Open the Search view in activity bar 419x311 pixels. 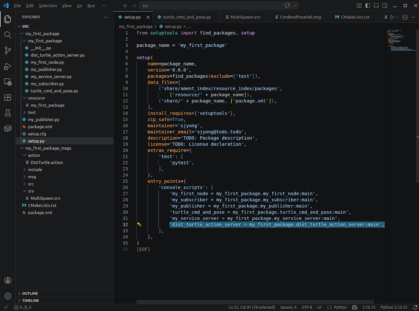(x=8, y=35)
